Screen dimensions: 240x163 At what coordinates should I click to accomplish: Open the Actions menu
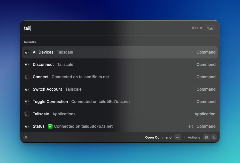(x=194, y=137)
